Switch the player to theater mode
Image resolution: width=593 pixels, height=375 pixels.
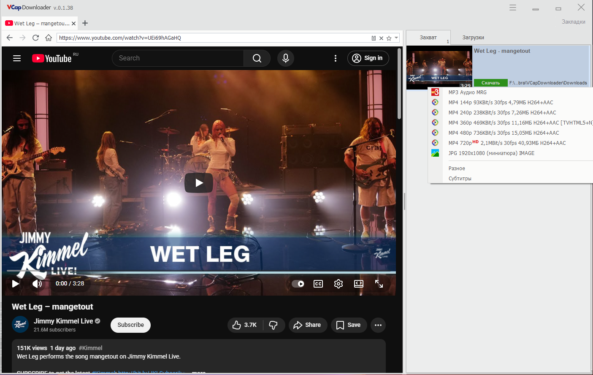tap(359, 284)
